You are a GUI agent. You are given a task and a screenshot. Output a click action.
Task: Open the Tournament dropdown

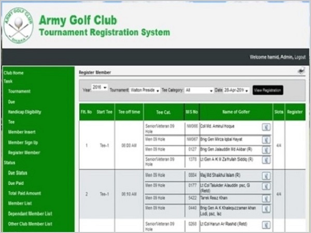(x=145, y=90)
